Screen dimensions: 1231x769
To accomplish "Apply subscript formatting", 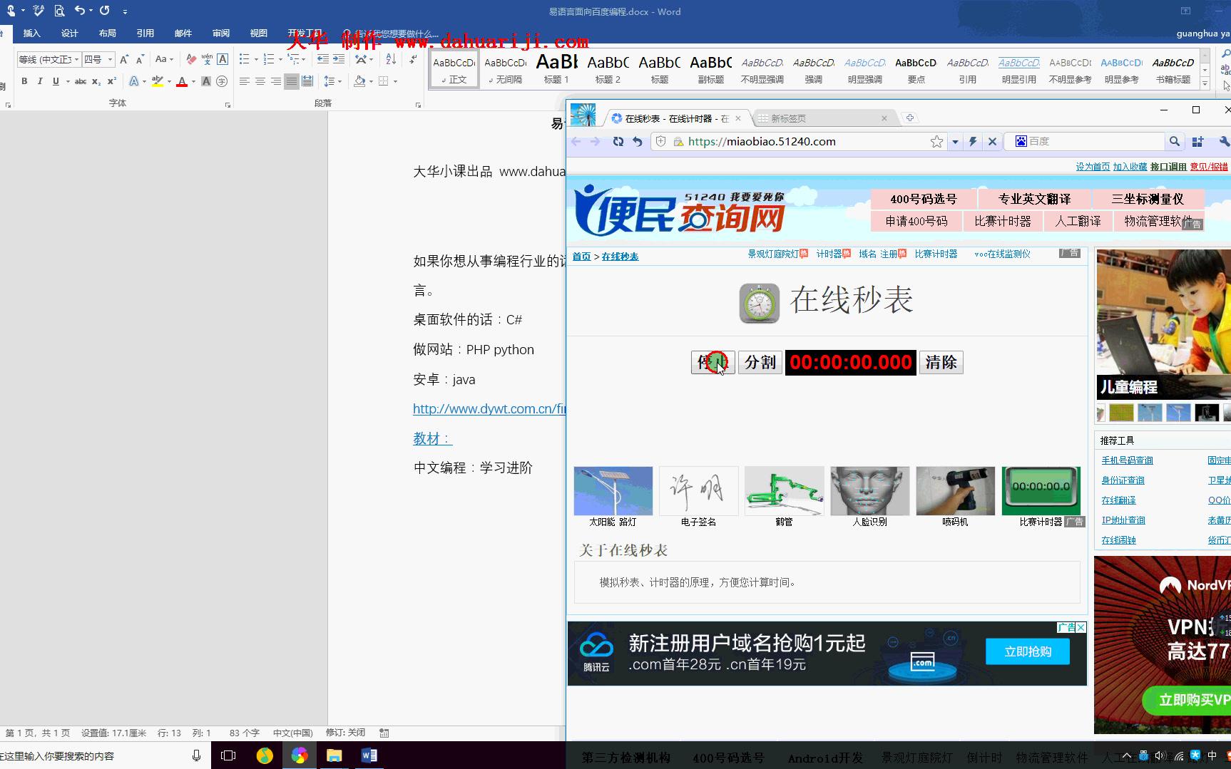I will [x=96, y=81].
